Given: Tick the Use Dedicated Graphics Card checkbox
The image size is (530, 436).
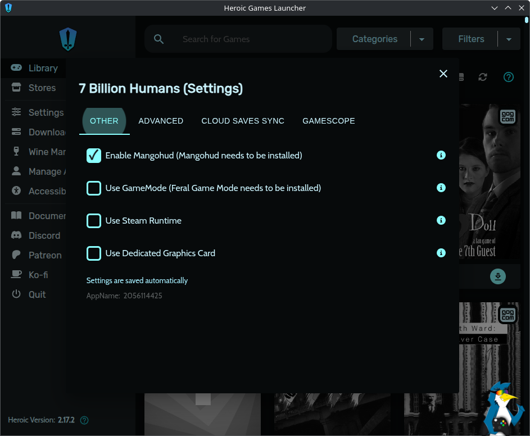Looking at the screenshot, I should [94, 253].
